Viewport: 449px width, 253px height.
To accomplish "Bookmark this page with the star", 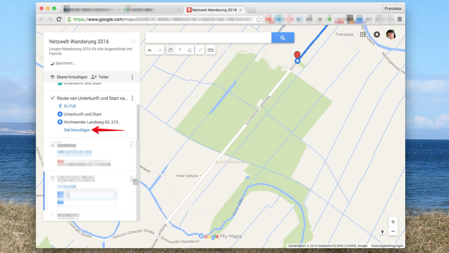I will pos(258,19).
